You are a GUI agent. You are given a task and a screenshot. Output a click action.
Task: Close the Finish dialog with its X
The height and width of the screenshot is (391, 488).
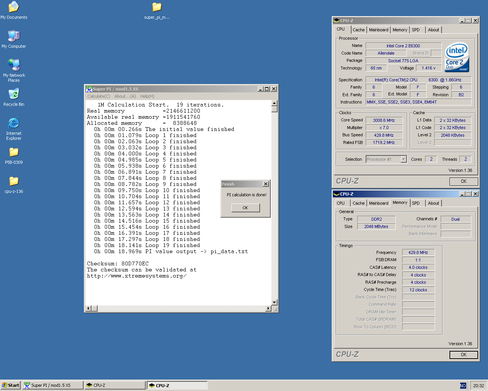click(x=266, y=184)
